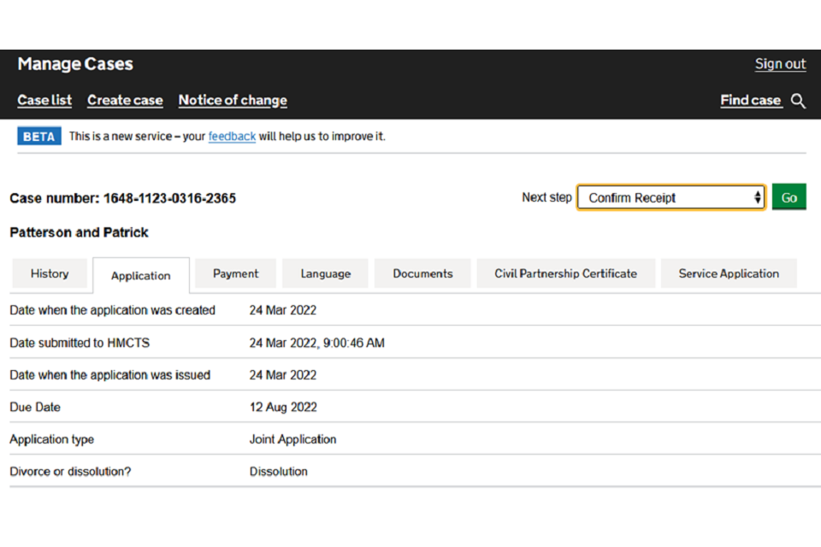Select the Application tab
The height and width of the screenshot is (547, 821).
coord(141,275)
